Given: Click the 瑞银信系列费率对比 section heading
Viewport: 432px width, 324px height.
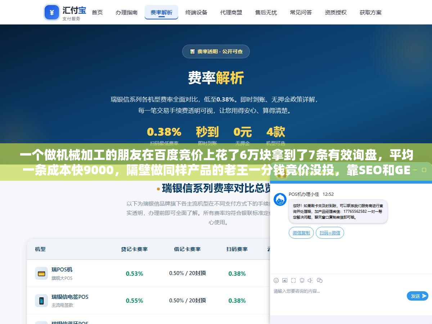Looking at the screenshot, I should tap(216, 188).
